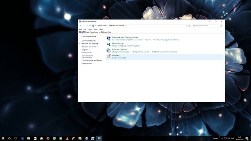
Task: Click Choose homegroup and sharing options
Action: 126,46
